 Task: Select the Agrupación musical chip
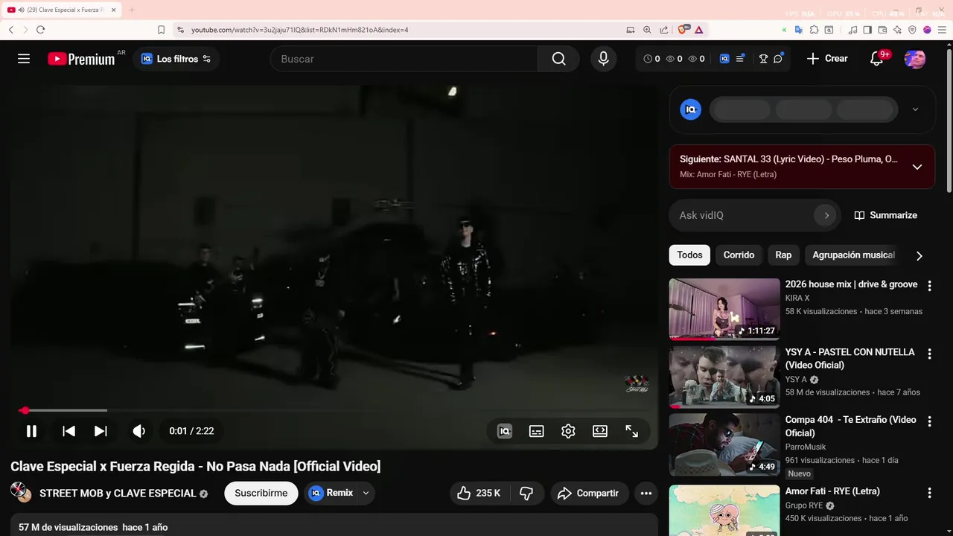[x=853, y=255]
